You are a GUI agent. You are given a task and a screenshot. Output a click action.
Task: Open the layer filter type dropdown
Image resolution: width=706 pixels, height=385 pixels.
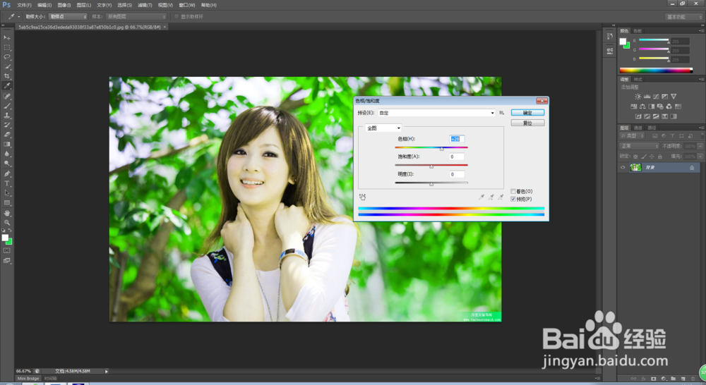coord(632,135)
